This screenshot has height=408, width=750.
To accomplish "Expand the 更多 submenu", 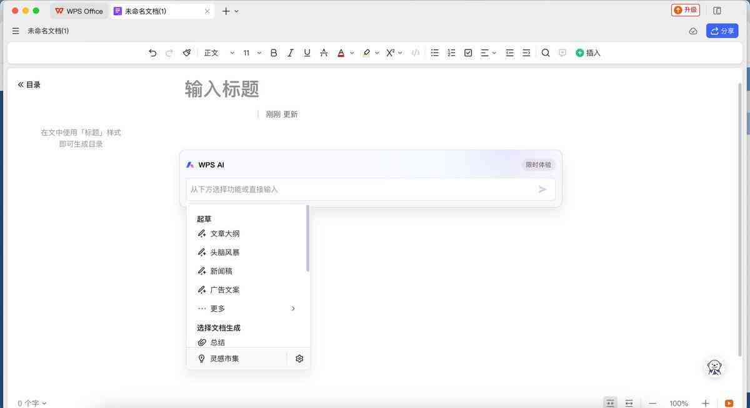I will [x=248, y=309].
